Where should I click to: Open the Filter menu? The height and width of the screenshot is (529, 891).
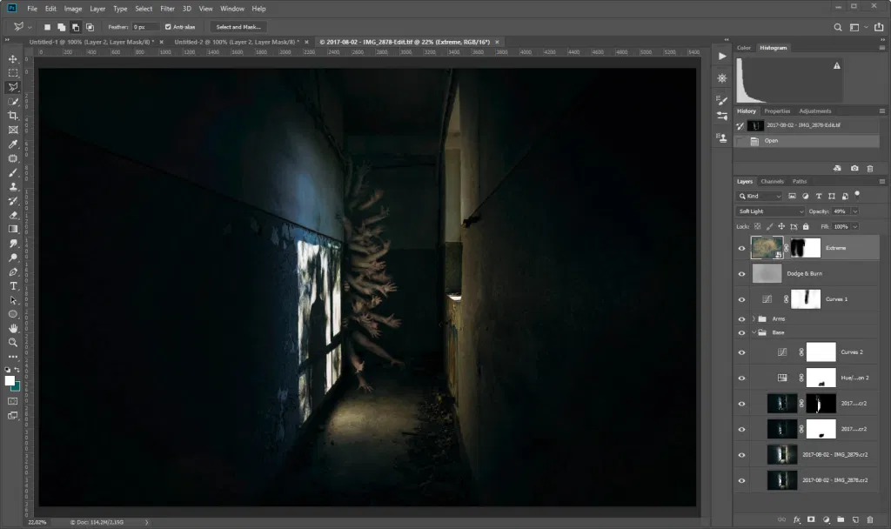tap(167, 9)
